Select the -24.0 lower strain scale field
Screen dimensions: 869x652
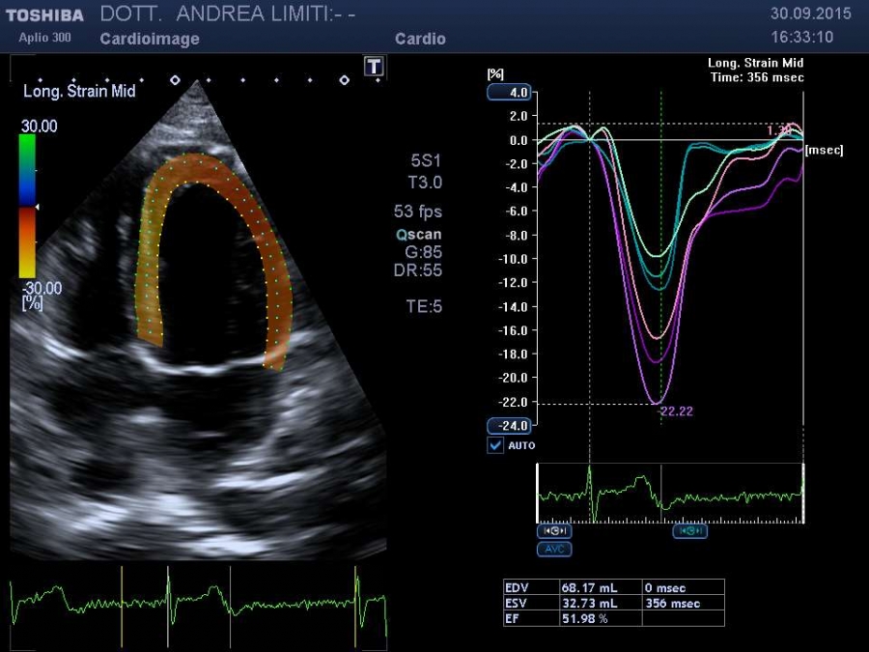(x=509, y=426)
